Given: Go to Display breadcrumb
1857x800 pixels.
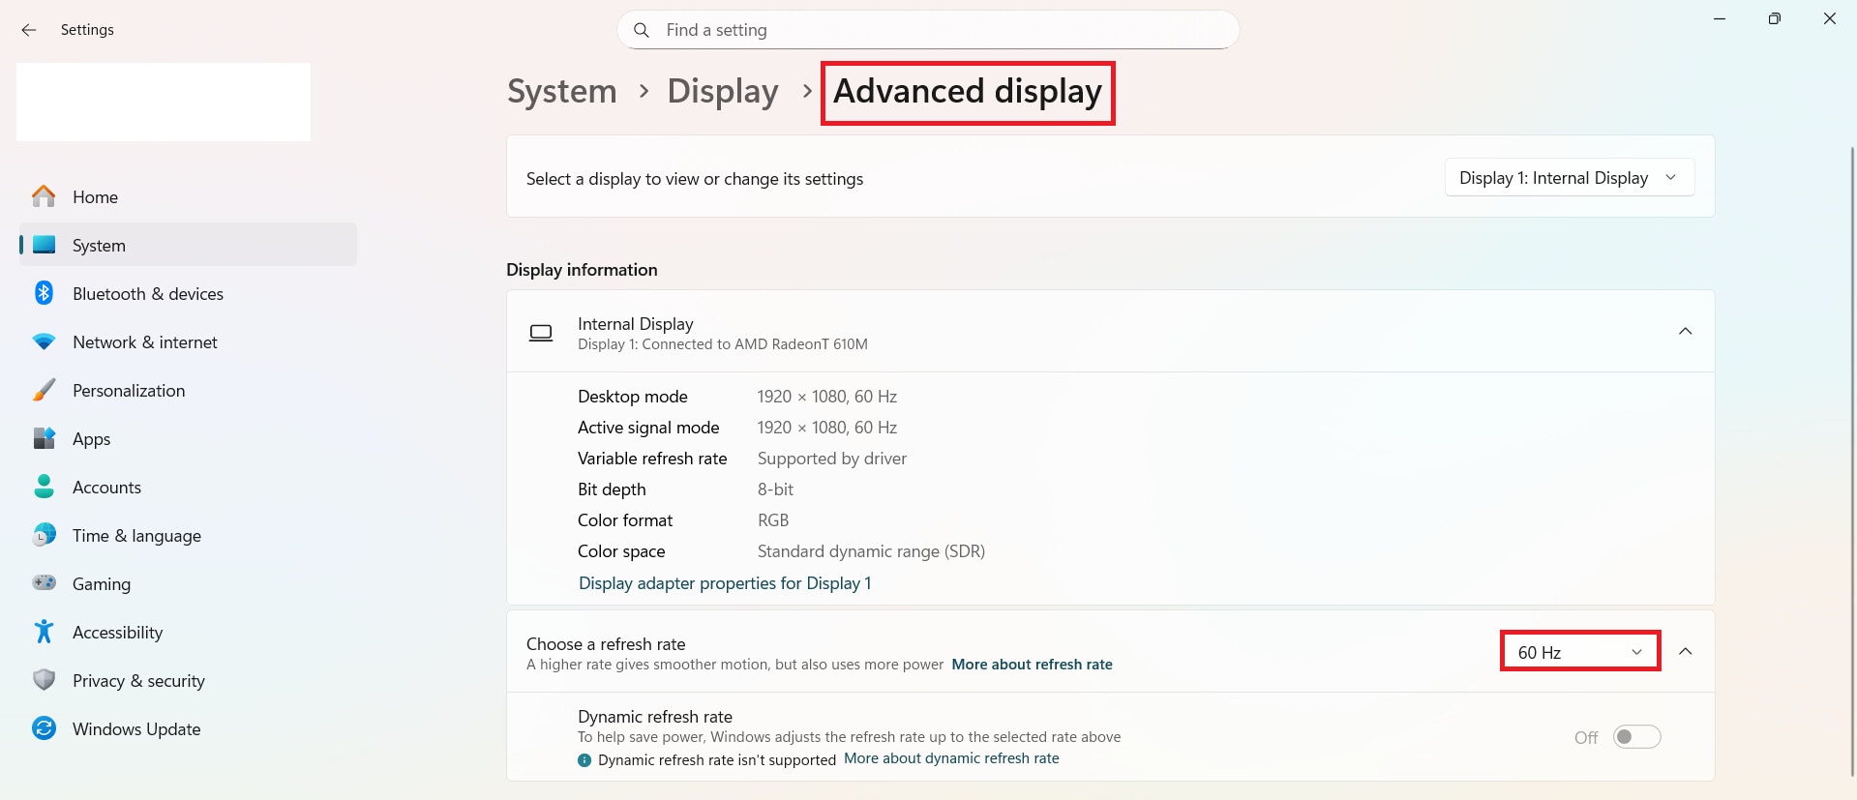Looking at the screenshot, I should point(723,91).
